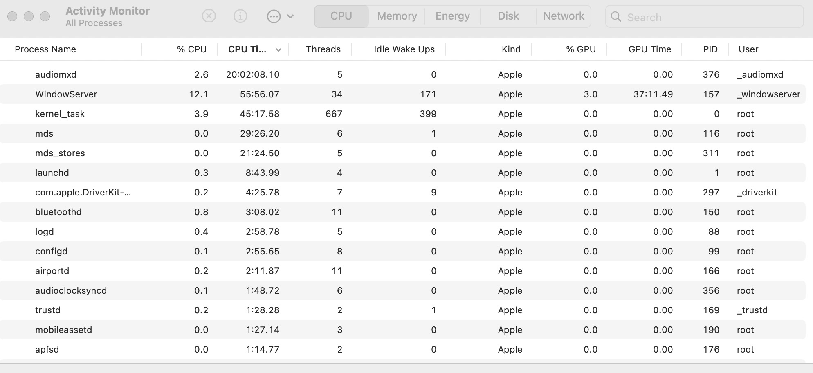Select the logd process row

point(403,231)
